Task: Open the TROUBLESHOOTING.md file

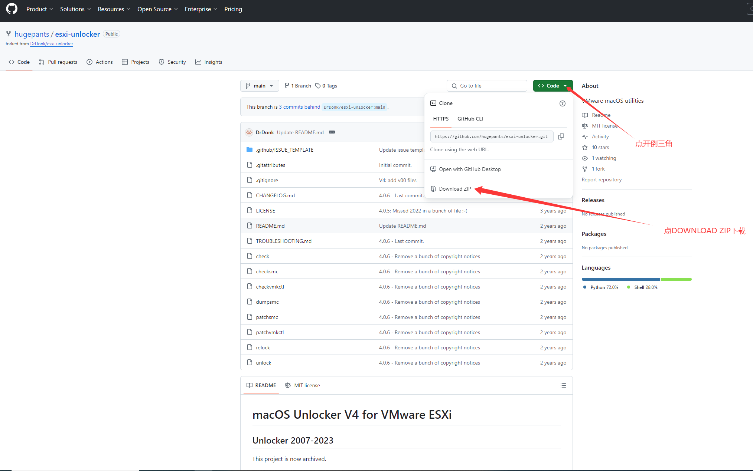Action: (283, 241)
